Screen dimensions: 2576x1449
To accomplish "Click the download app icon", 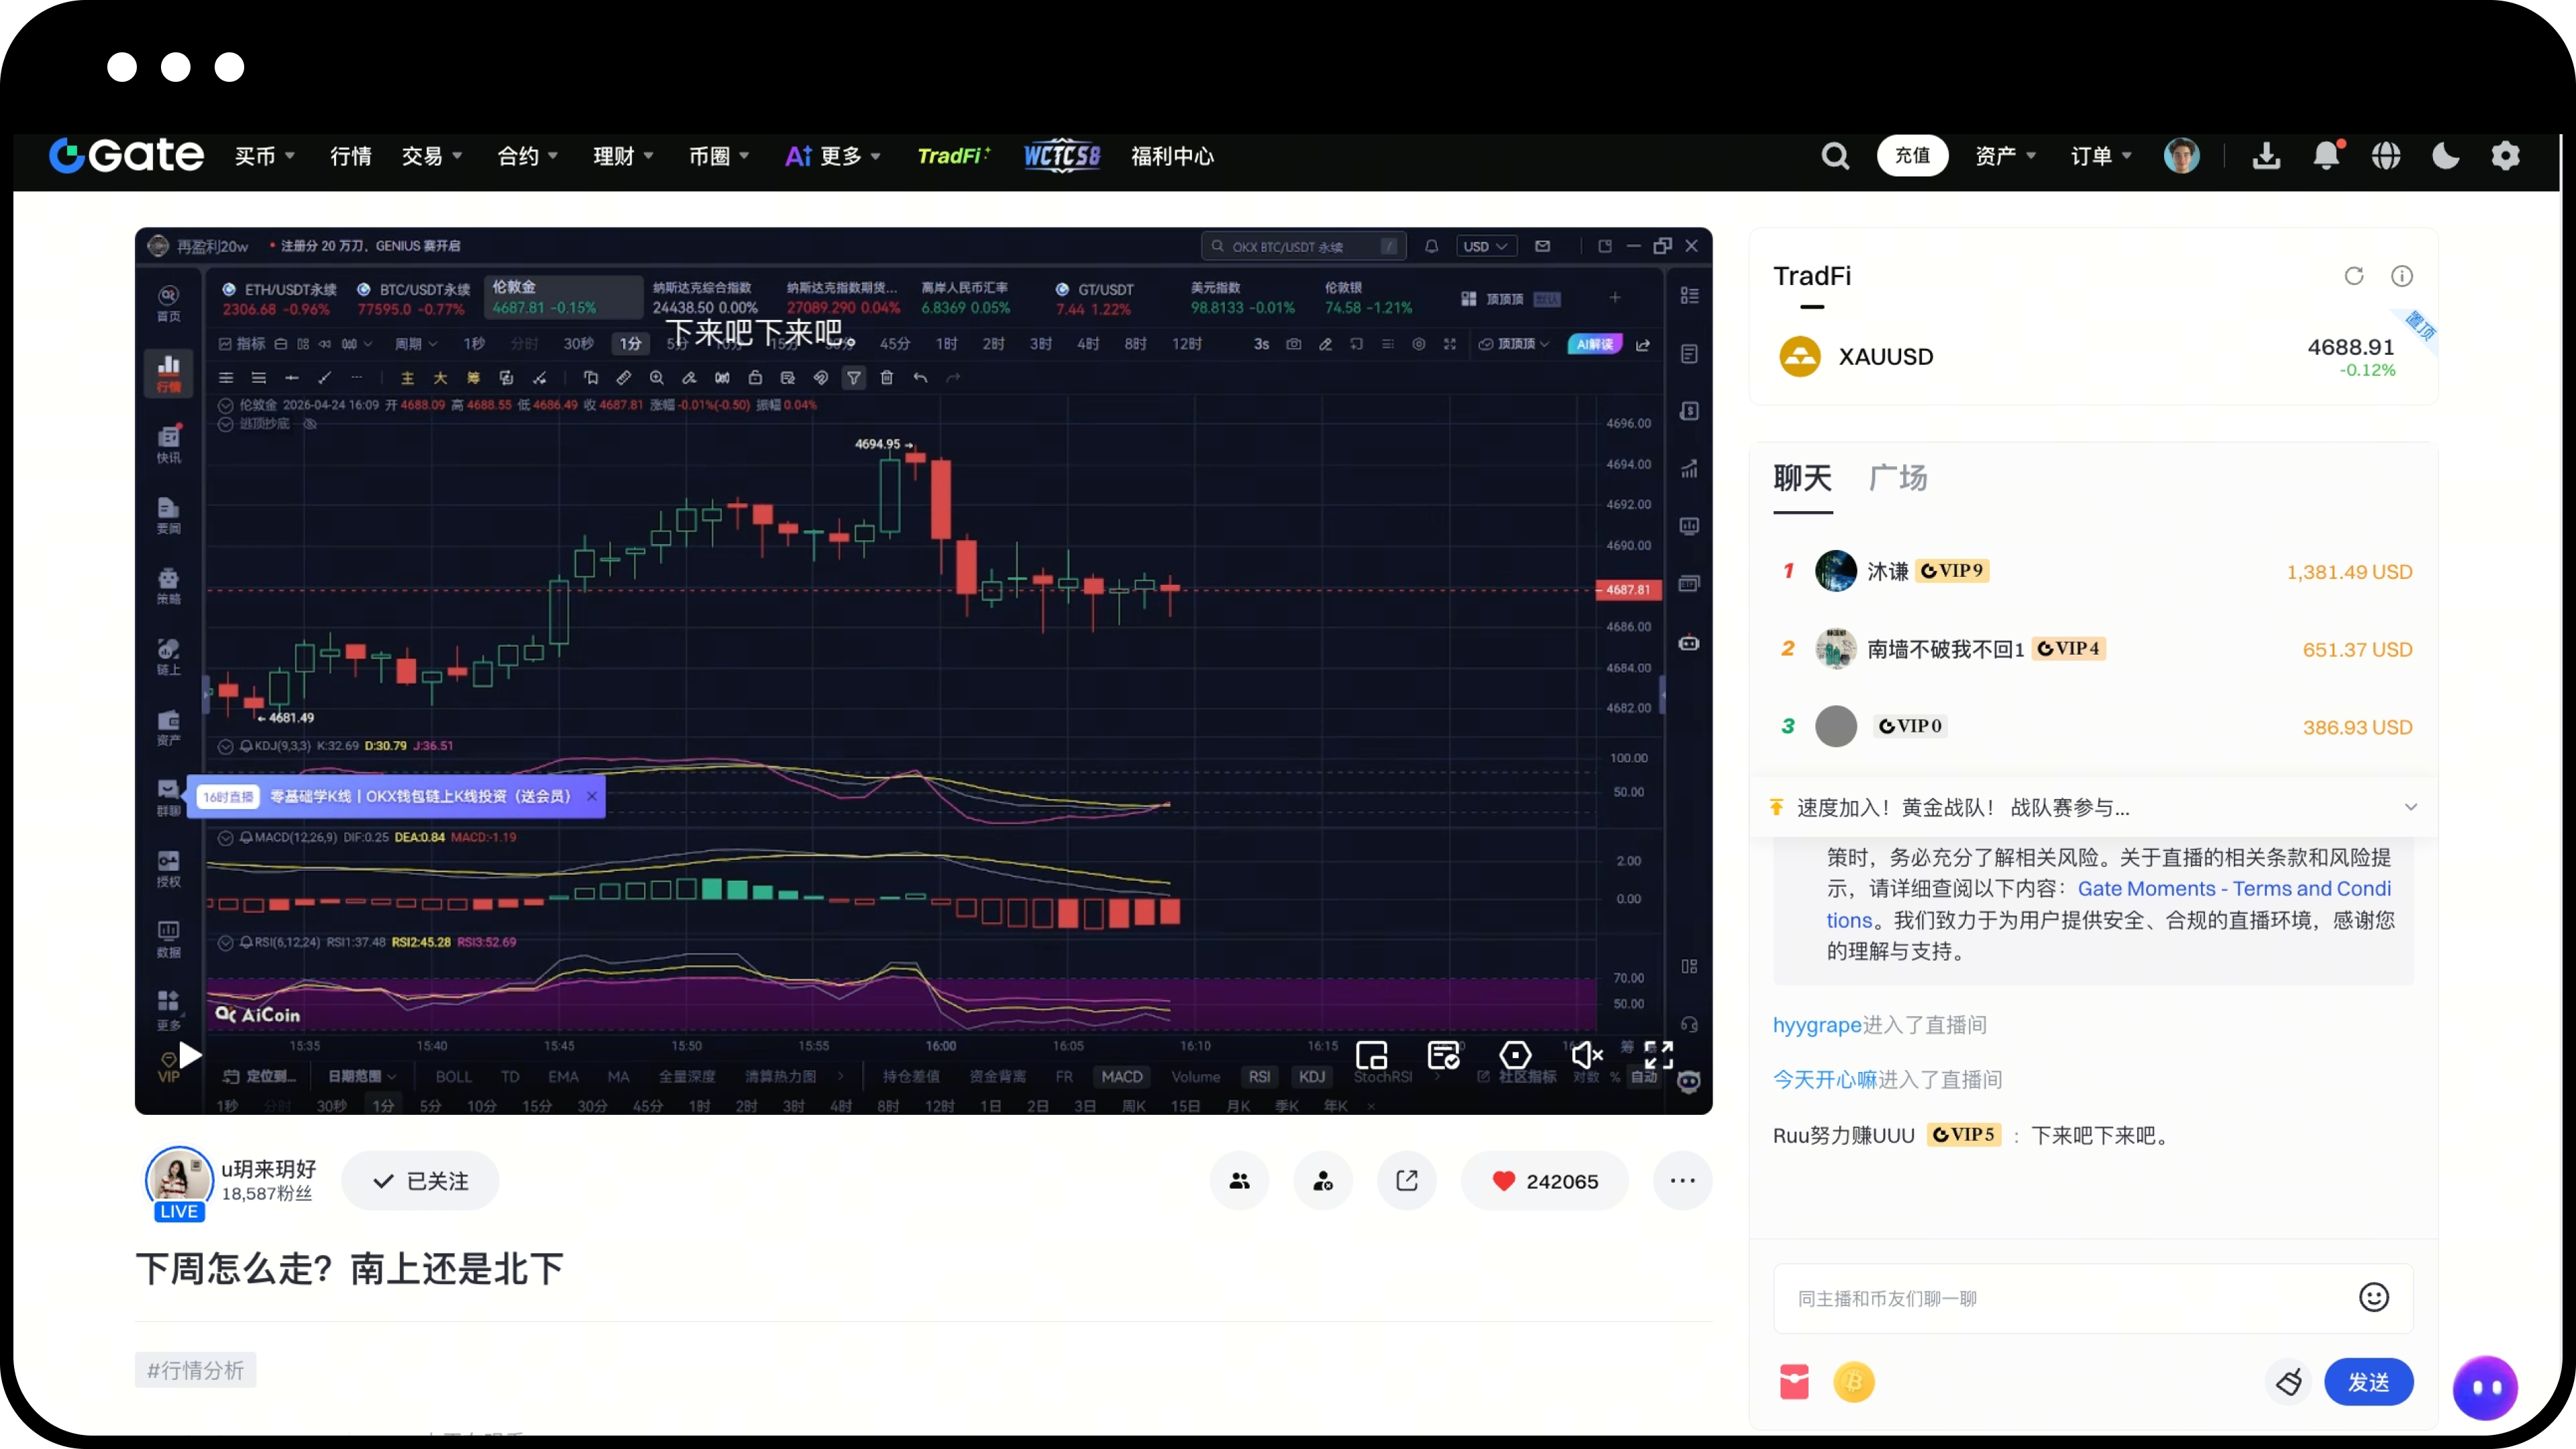I will click(2266, 156).
